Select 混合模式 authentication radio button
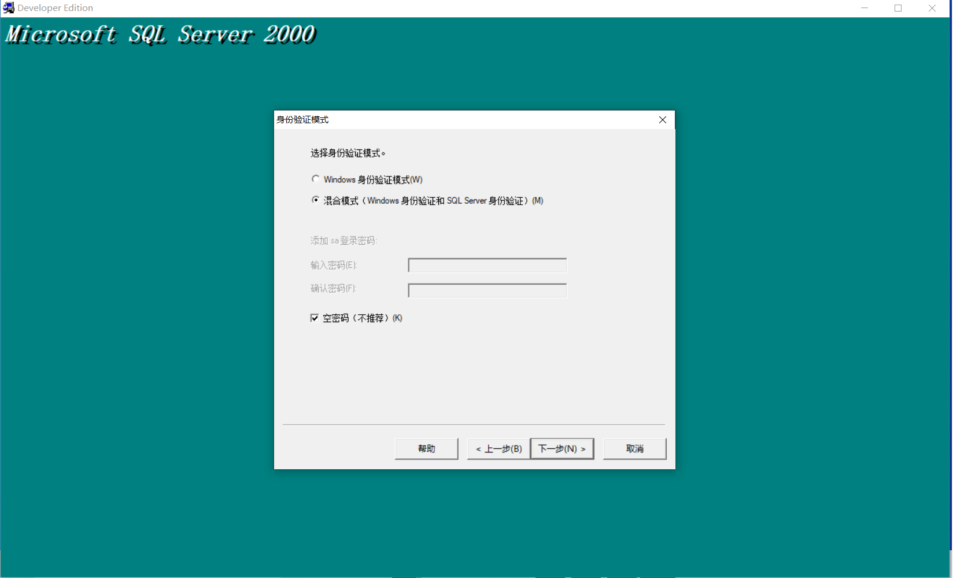 pyautogui.click(x=316, y=200)
